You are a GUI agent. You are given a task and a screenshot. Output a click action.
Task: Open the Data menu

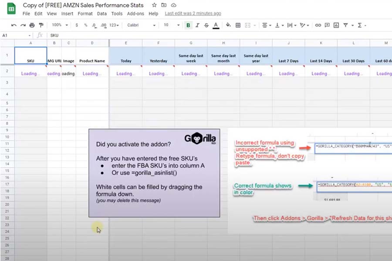(102, 13)
